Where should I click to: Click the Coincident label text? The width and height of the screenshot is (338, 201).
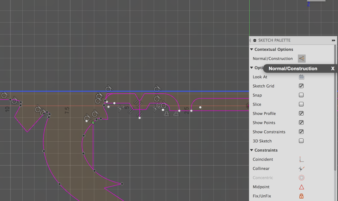tap(263, 159)
